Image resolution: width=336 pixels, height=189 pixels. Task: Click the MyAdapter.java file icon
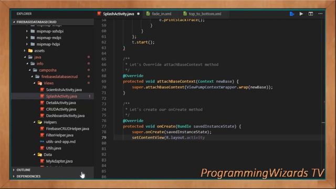click(x=42, y=161)
